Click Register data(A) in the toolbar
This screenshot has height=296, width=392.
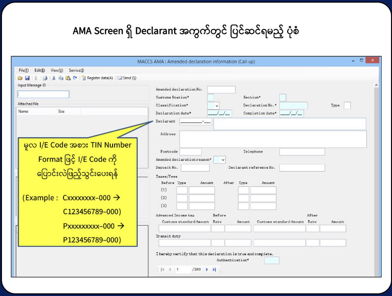(97, 78)
